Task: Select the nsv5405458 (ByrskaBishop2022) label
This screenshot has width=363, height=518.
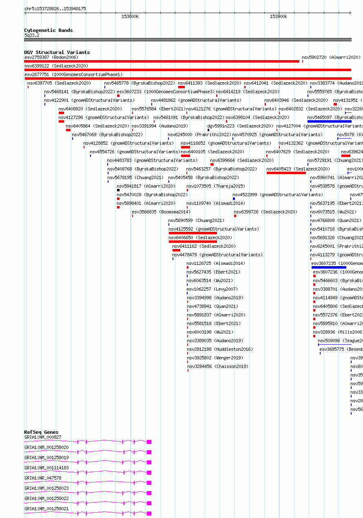Action: tap(204, 177)
